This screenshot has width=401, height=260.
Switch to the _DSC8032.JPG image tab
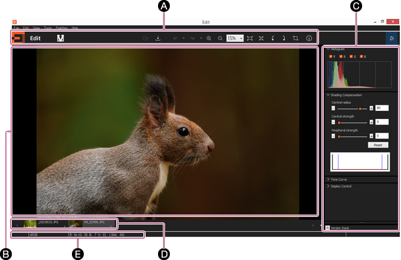(x=45, y=223)
